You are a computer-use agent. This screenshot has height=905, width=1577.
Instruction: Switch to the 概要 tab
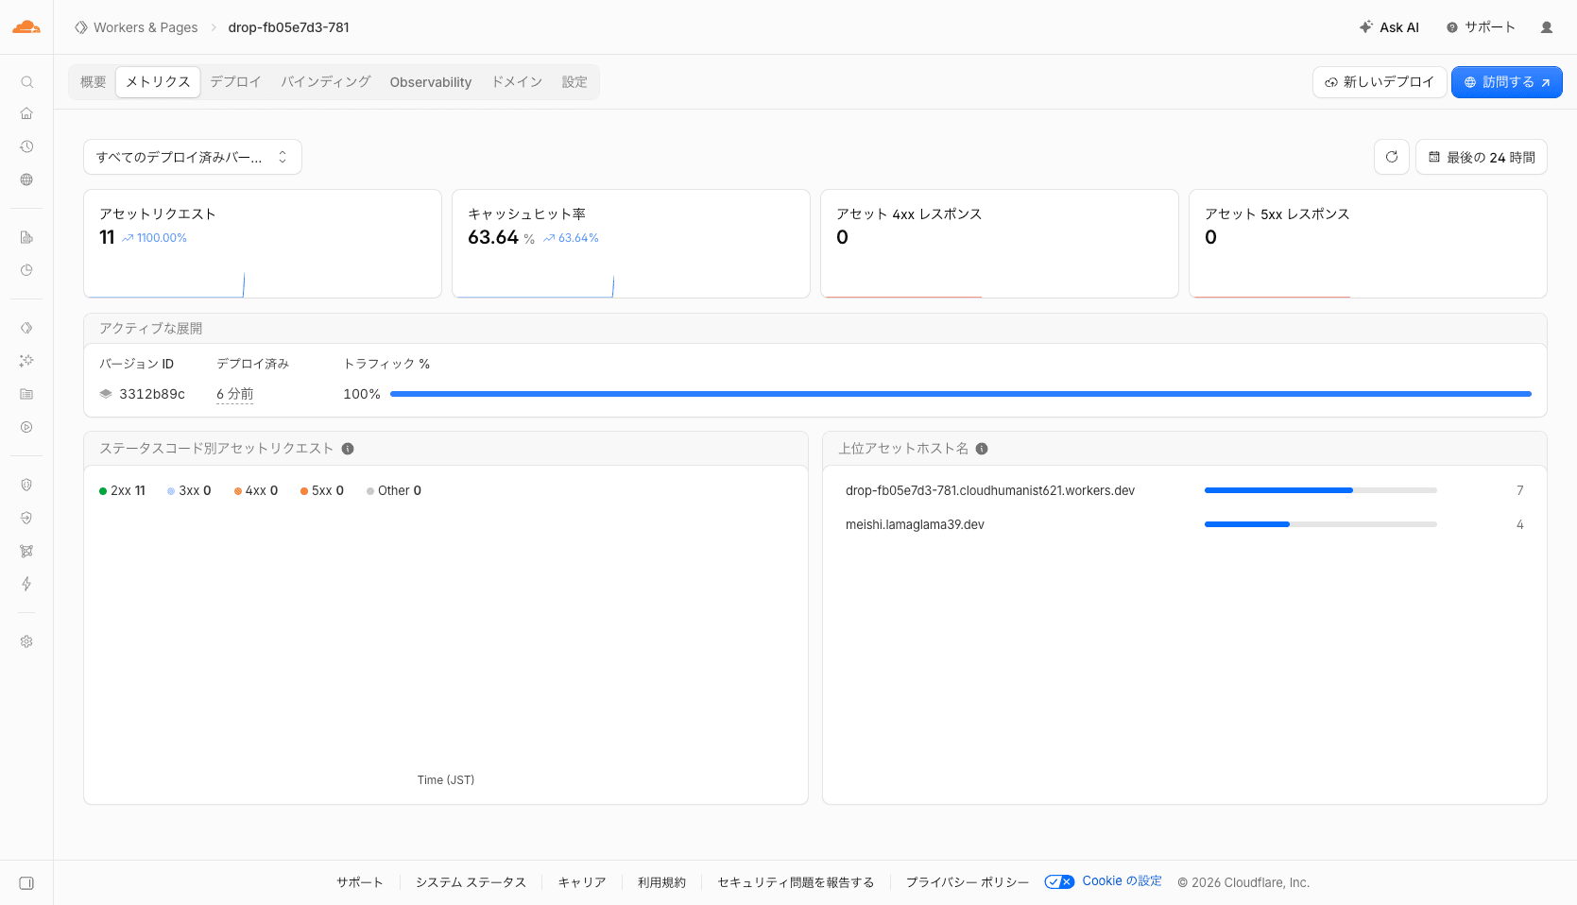click(x=94, y=82)
